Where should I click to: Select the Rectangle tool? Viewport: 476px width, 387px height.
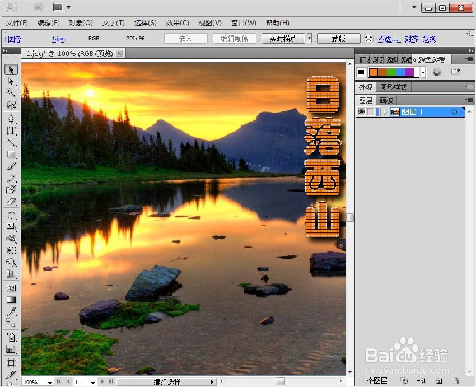coord(11,154)
